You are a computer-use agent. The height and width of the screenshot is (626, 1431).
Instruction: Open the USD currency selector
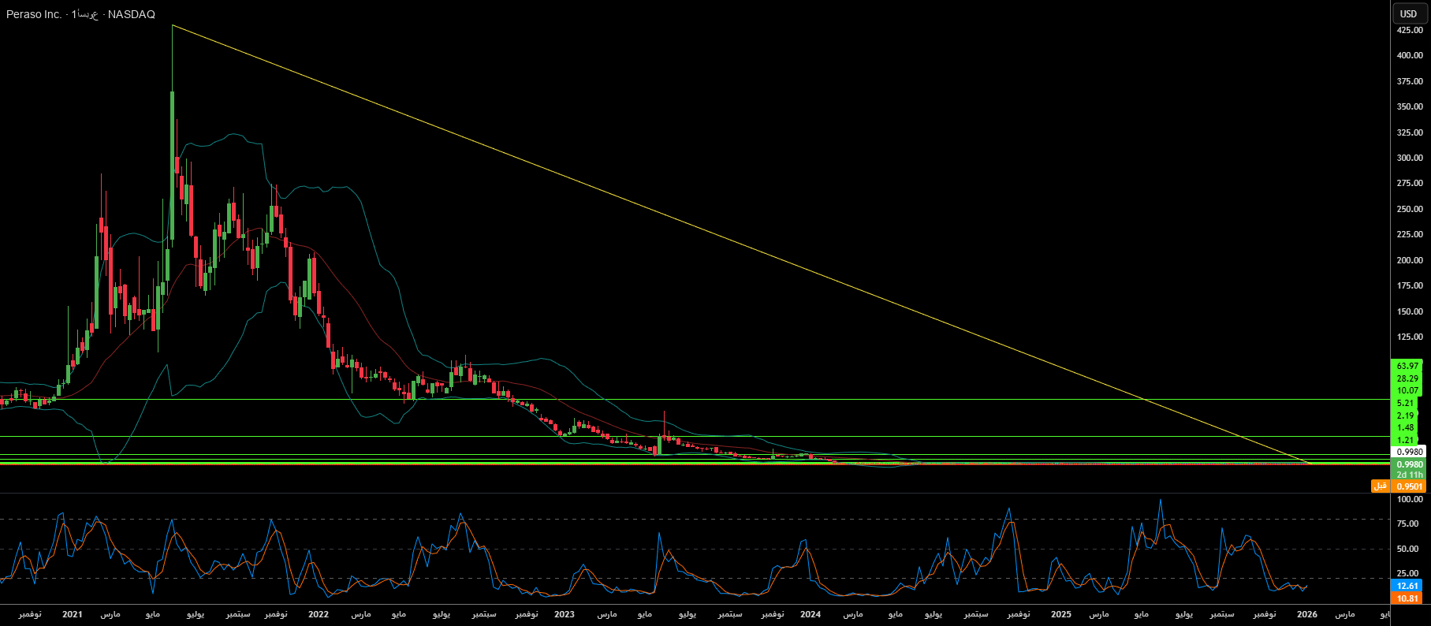[x=1409, y=13]
